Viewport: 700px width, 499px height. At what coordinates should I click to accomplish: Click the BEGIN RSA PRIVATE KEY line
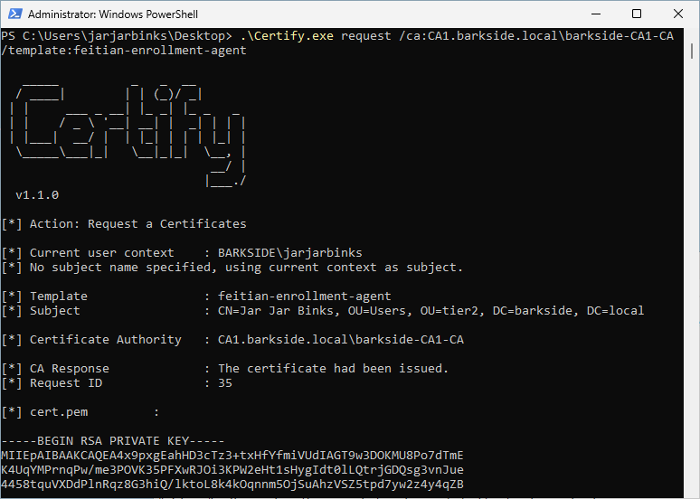(x=111, y=440)
